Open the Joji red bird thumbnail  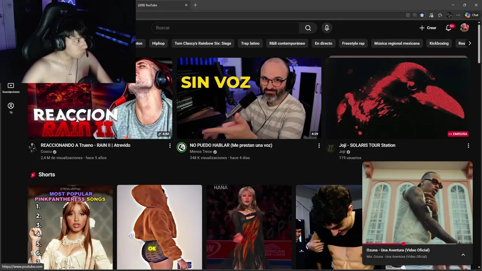click(x=398, y=98)
